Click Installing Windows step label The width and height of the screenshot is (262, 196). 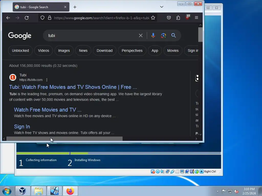pos(88,160)
